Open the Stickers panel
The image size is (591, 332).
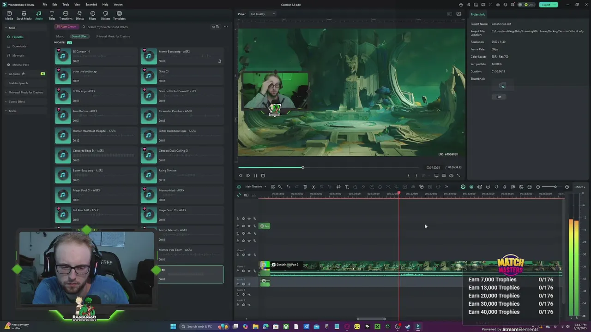tap(105, 15)
